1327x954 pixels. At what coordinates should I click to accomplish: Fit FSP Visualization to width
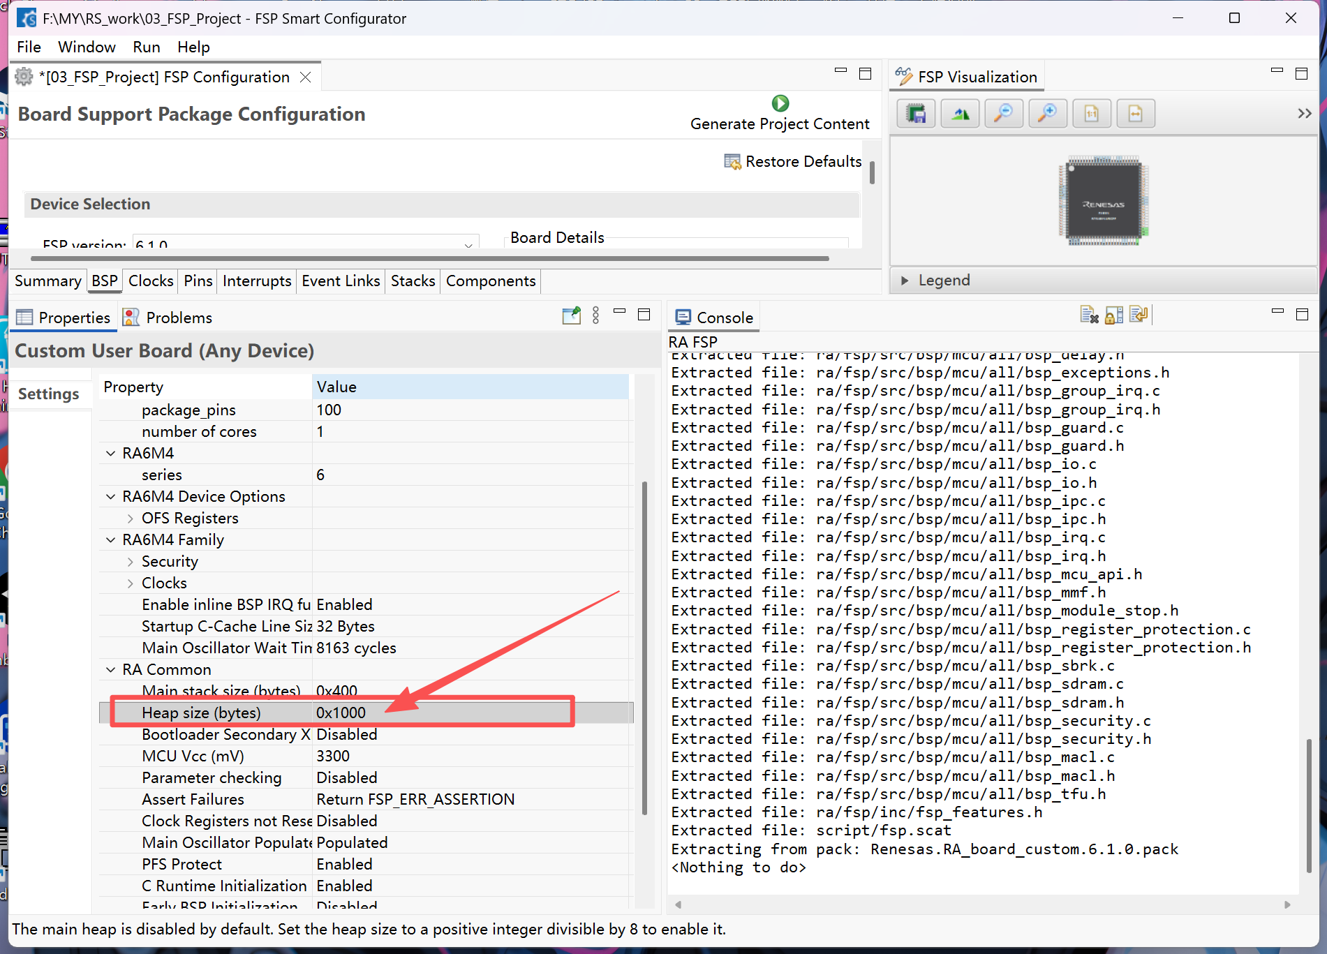tap(1135, 114)
